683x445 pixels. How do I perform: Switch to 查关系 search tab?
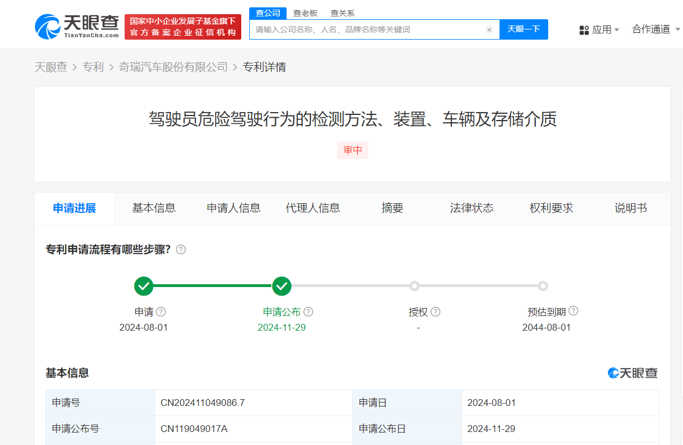343,13
